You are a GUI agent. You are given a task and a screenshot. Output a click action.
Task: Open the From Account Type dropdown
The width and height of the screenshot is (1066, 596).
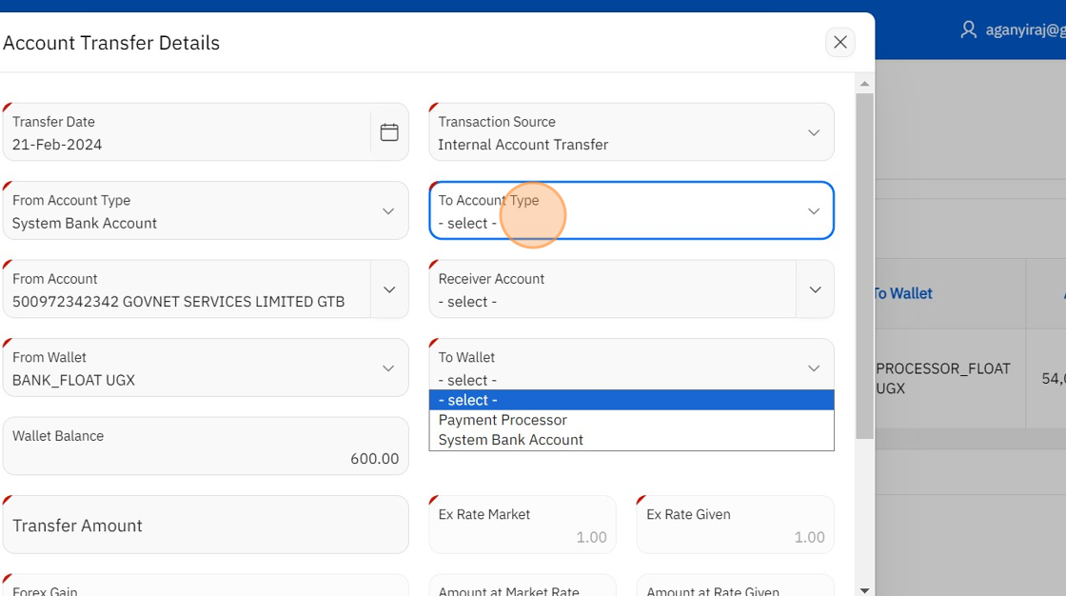click(387, 211)
